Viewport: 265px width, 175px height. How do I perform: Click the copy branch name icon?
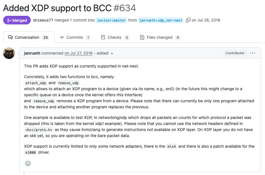click(188, 20)
